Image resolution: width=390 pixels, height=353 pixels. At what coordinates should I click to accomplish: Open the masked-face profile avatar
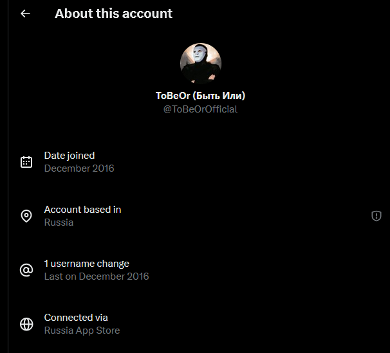200,64
